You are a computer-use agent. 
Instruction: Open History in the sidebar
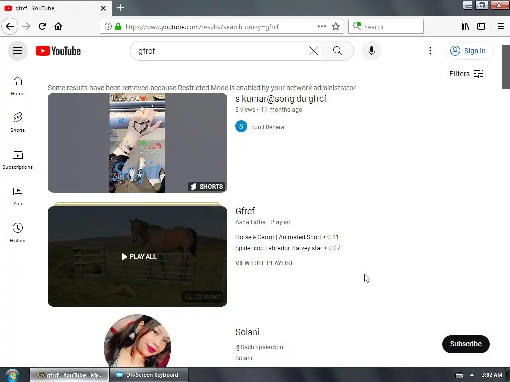point(17,233)
